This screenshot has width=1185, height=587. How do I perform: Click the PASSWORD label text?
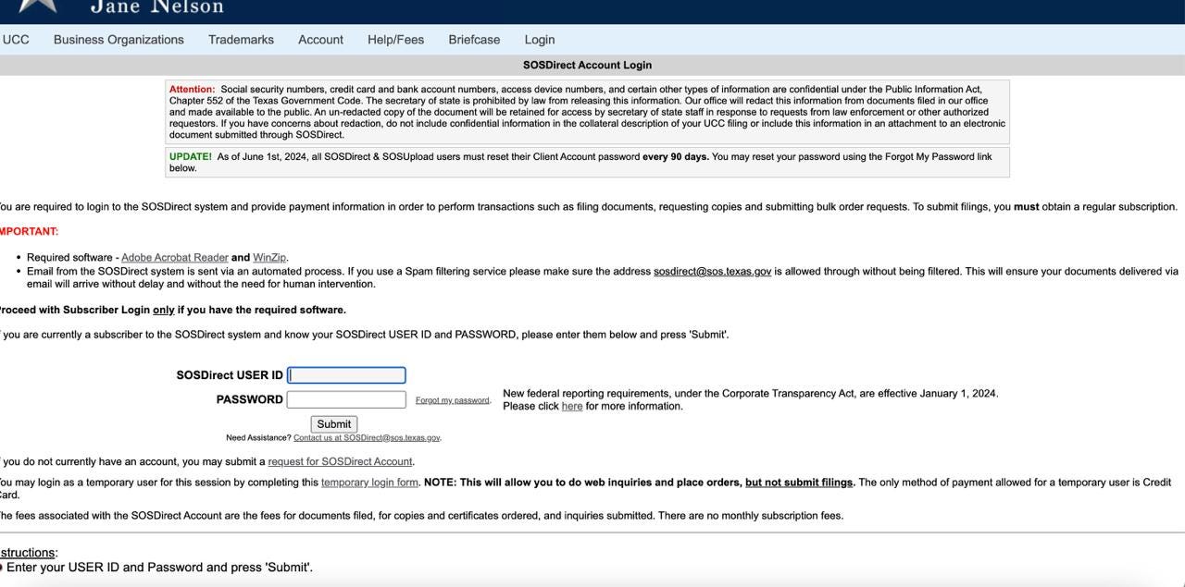coord(249,399)
